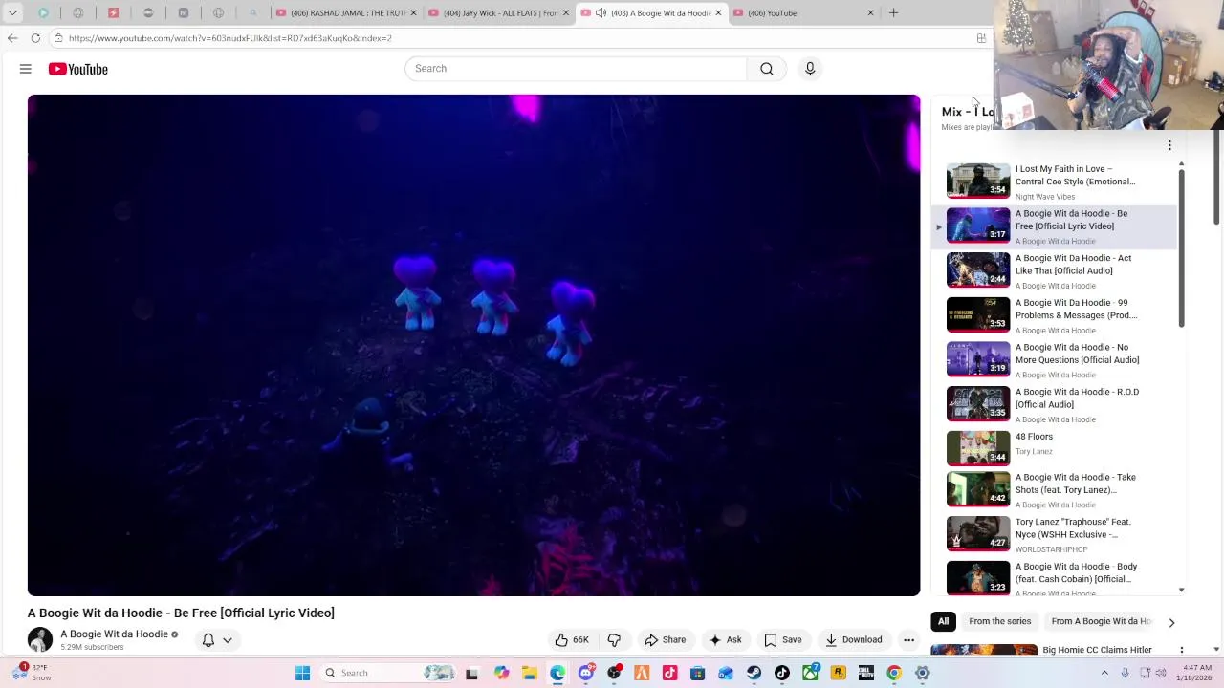Open the Mix playlist three-dot menu

click(1169, 146)
